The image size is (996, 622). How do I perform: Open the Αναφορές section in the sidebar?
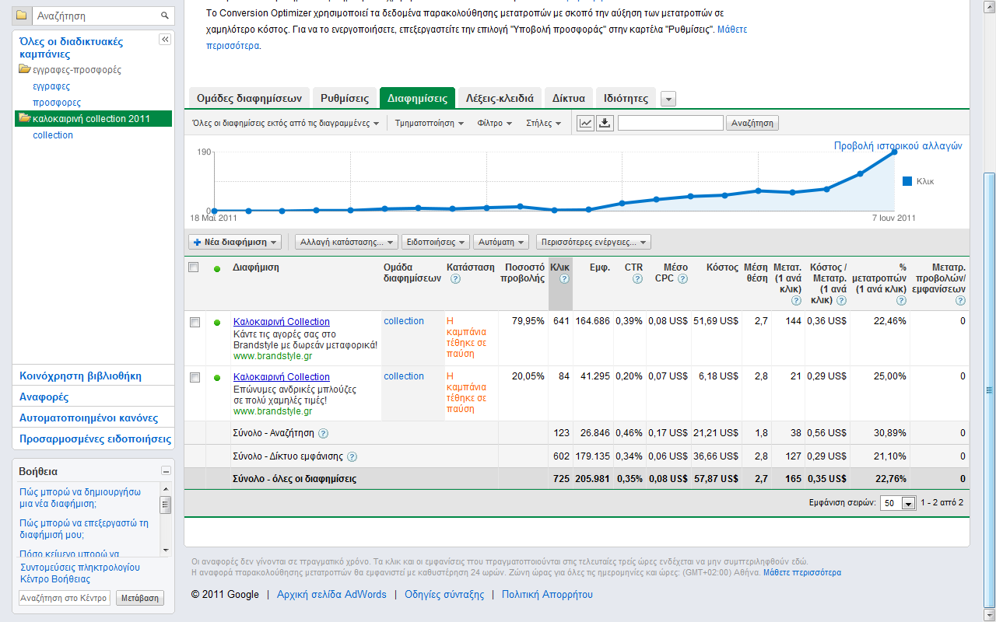[x=44, y=397]
